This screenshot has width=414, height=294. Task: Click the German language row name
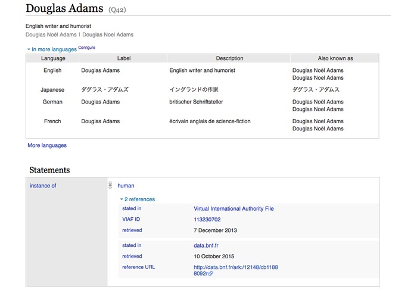pyautogui.click(x=52, y=102)
